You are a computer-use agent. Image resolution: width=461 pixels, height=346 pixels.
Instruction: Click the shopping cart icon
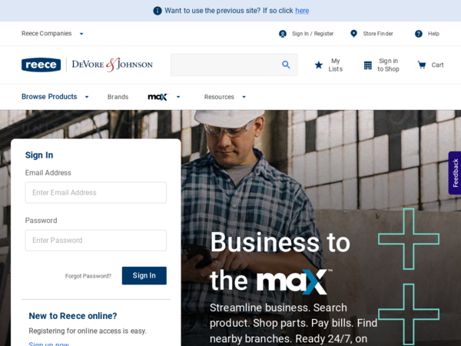point(422,65)
